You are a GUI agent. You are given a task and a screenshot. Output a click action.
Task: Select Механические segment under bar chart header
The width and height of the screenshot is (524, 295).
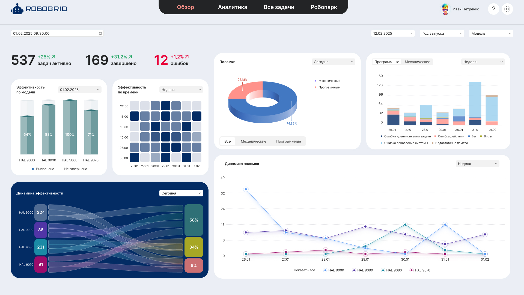coord(417,62)
